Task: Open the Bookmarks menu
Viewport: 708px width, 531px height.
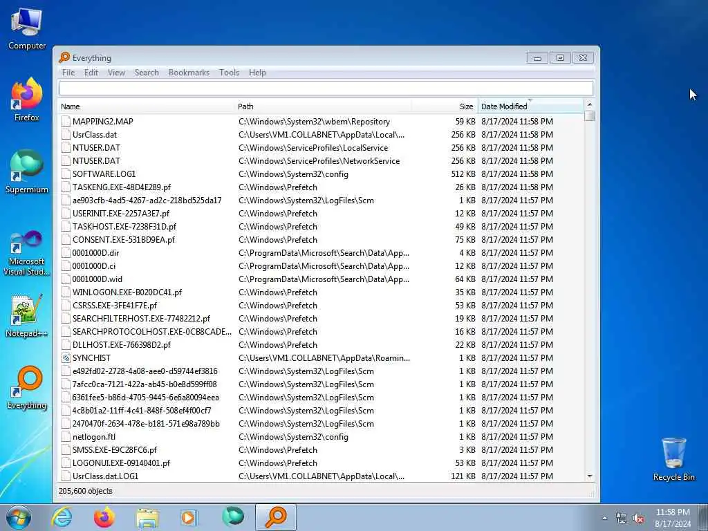Action: coord(189,73)
